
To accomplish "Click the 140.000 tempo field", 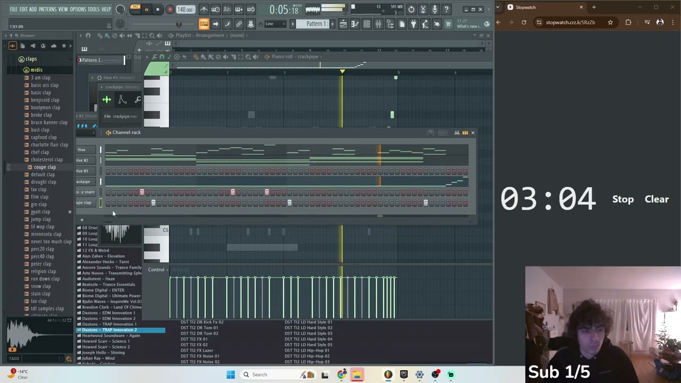I will pyautogui.click(x=185, y=10).
